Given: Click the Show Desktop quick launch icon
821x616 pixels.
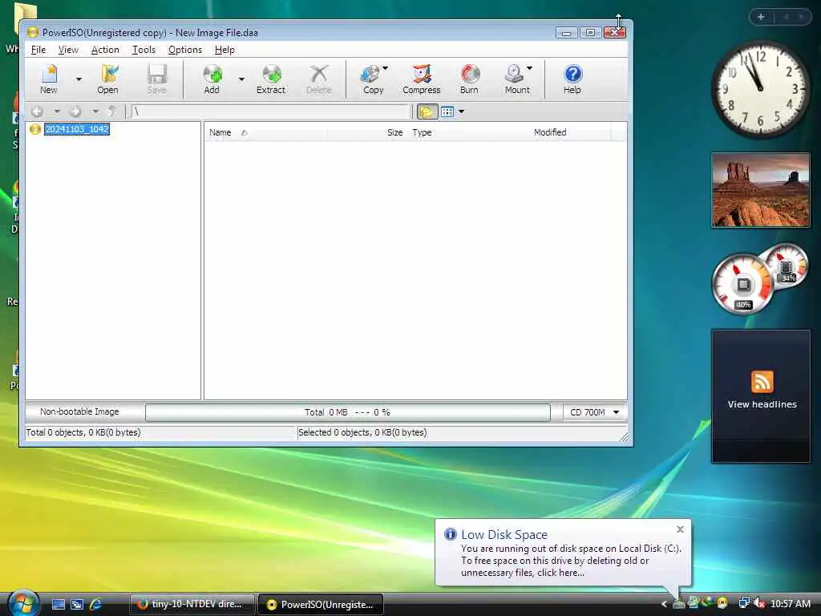Looking at the screenshot, I should [58, 604].
